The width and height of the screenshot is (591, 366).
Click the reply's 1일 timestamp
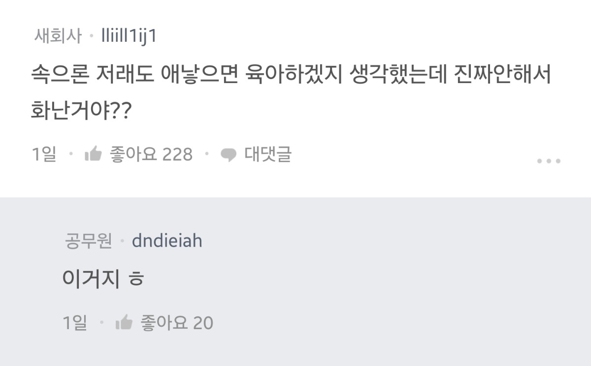tap(75, 323)
